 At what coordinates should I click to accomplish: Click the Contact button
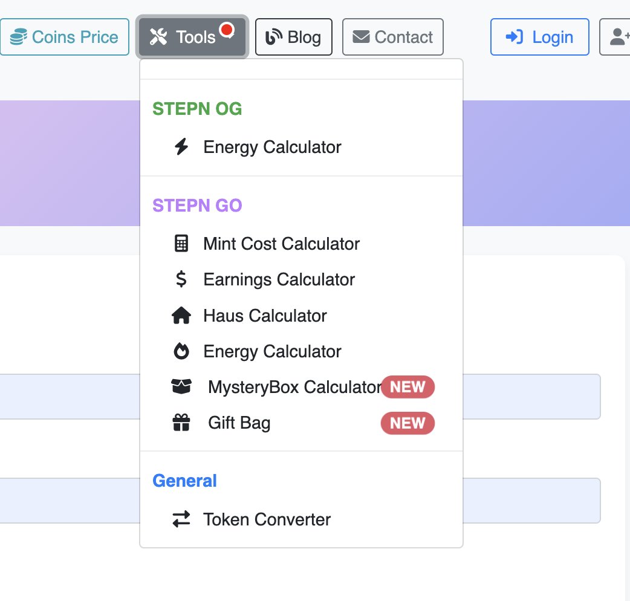[392, 37]
